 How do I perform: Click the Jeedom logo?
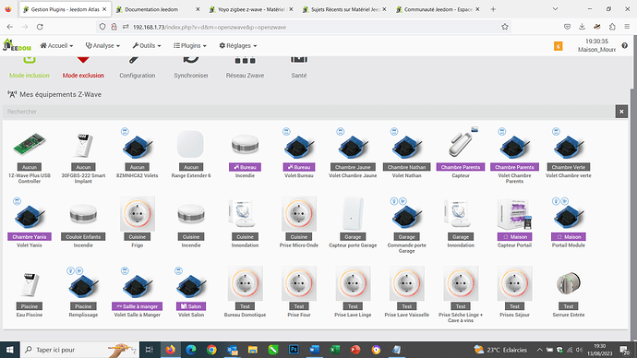tap(17, 45)
